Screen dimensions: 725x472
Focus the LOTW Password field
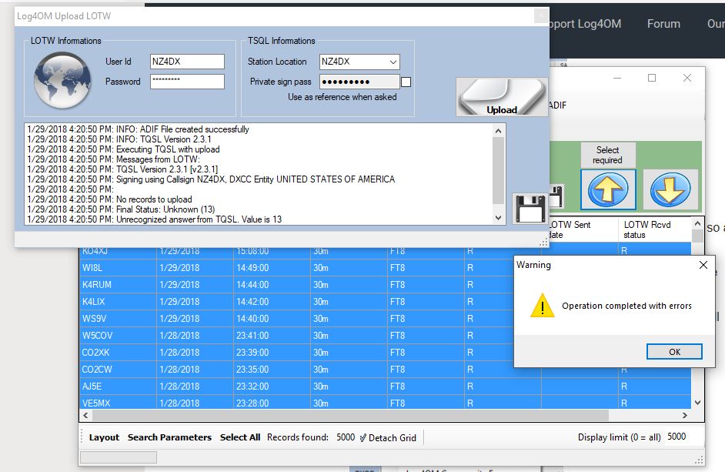coord(187,82)
